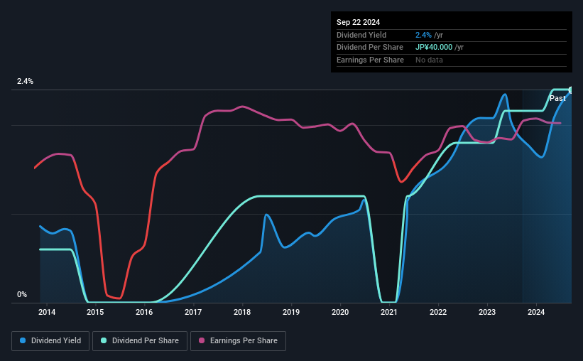Click the blue Dividend Yield legend dot

coord(23,340)
